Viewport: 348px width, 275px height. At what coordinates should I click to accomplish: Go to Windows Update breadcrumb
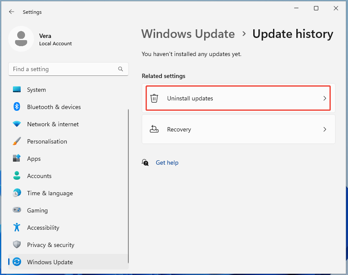188,34
